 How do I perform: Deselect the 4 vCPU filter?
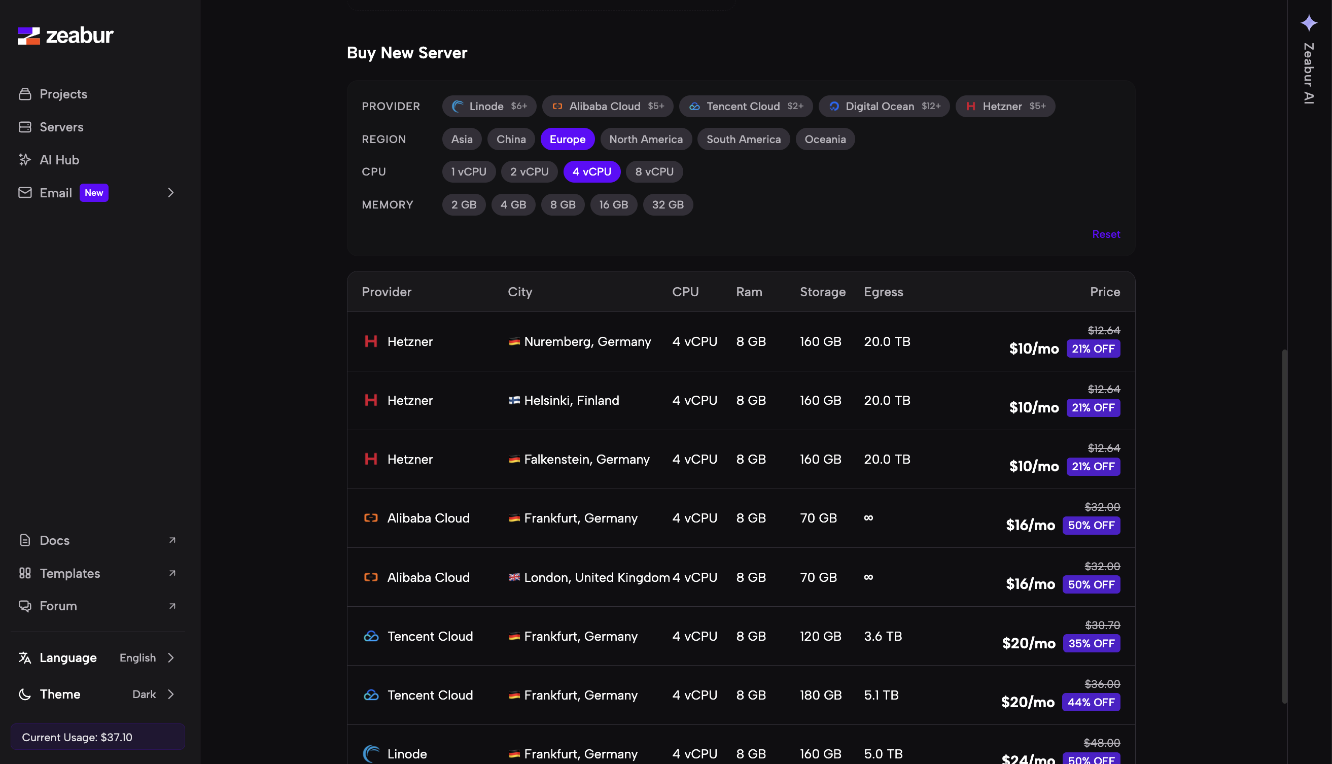(x=591, y=171)
